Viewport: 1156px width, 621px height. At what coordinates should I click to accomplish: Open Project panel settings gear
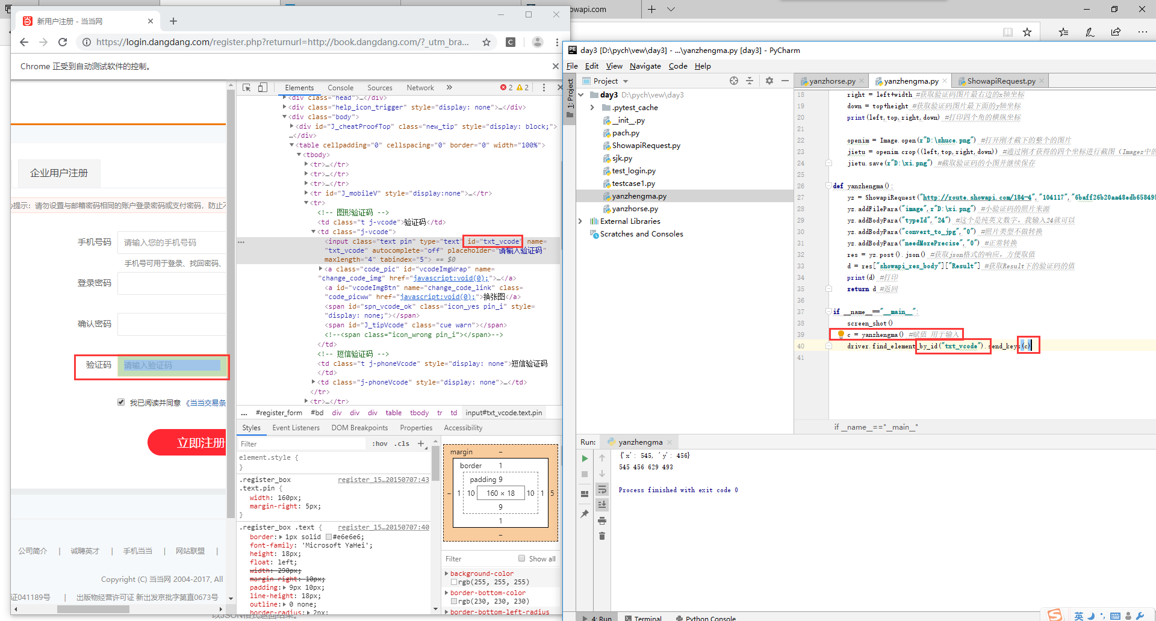[x=769, y=81]
